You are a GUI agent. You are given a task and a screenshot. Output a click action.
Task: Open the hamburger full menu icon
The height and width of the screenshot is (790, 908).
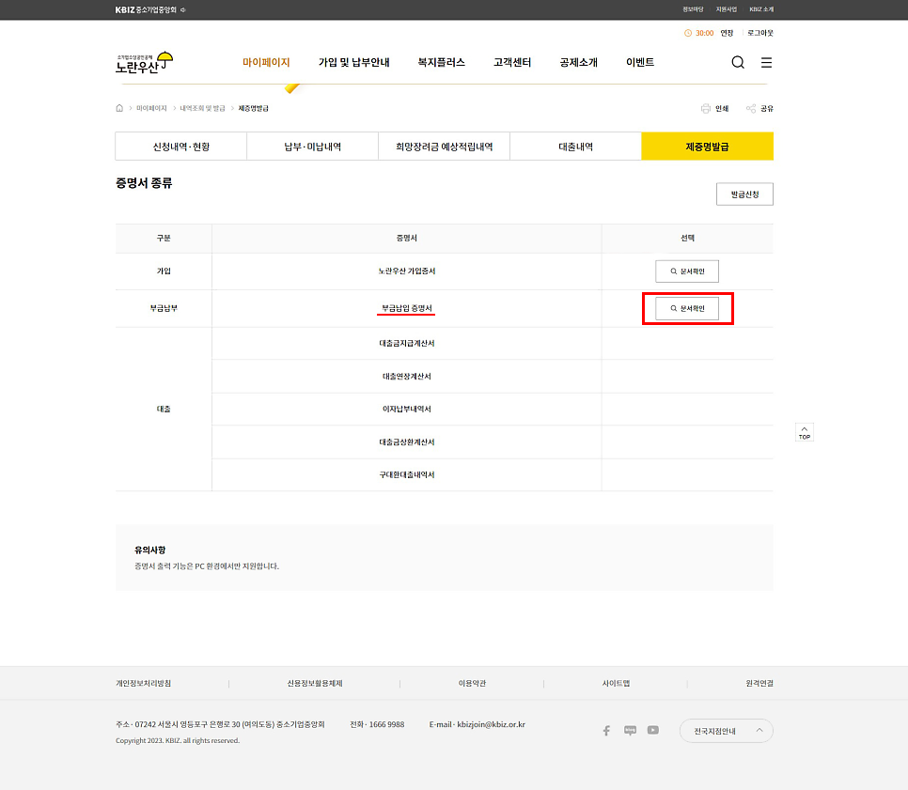click(766, 63)
